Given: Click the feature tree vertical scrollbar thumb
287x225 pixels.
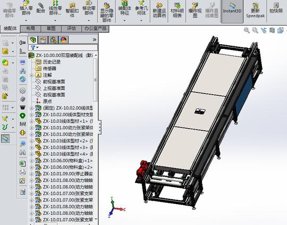Looking at the screenshot, I should point(95,80).
